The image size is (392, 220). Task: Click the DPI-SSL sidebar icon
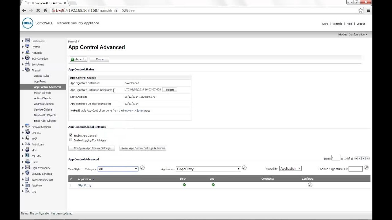tap(28, 132)
